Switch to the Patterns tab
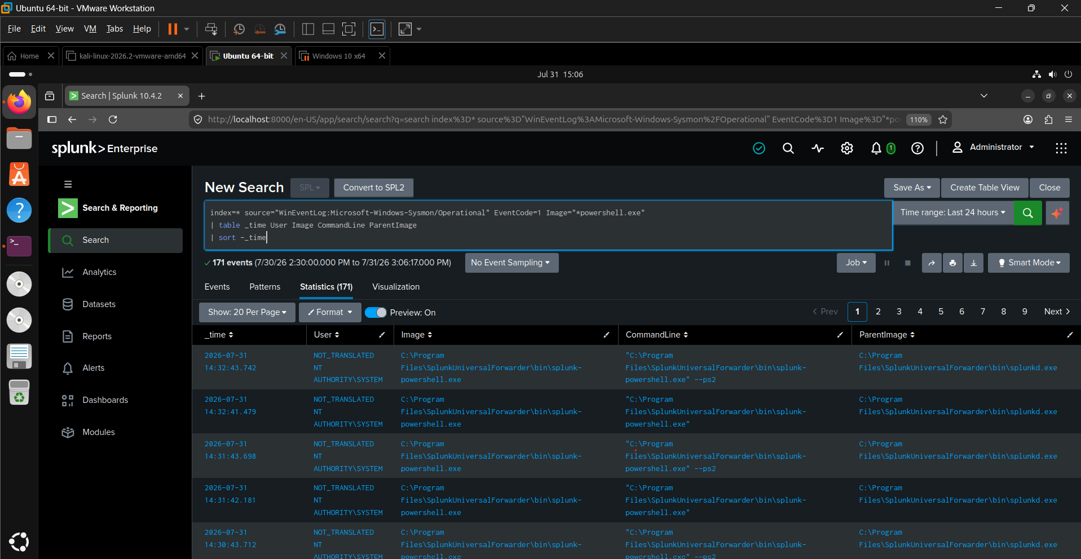This screenshot has height=559, width=1081. click(264, 287)
